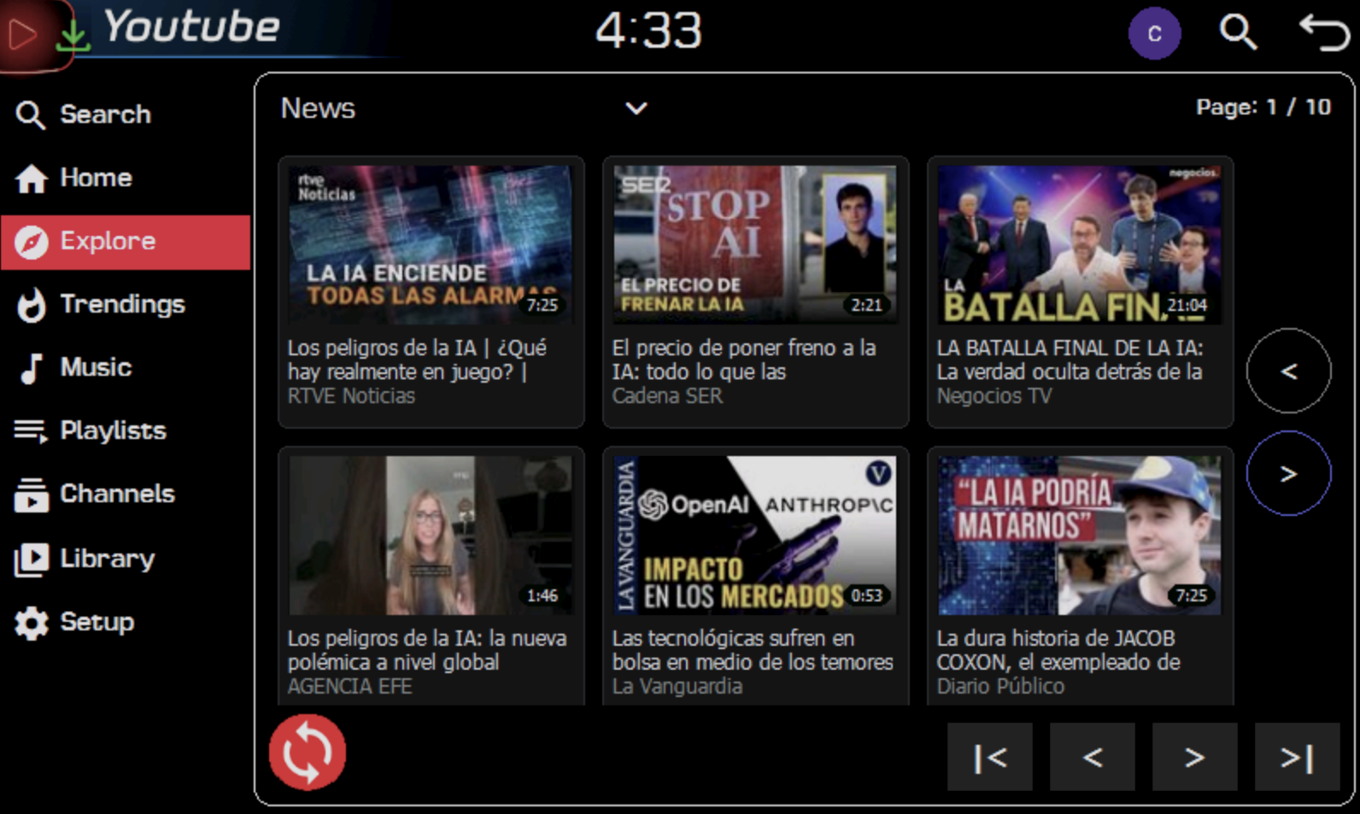Click the Library icon in sidebar
The height and width of the screenshot is (814, 1360).
tap(32, 559)
